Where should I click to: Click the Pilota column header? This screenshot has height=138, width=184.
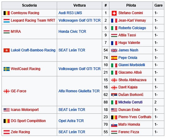pyautogui.click(x=131, y=5)
